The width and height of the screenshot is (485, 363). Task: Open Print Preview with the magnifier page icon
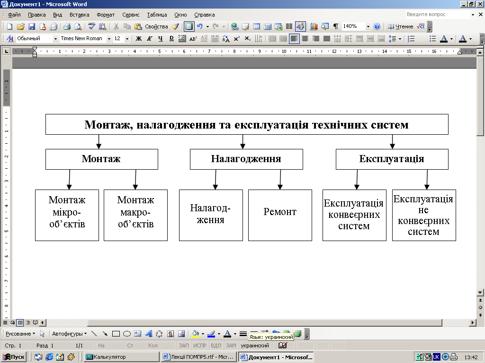[x=78, y=26]
